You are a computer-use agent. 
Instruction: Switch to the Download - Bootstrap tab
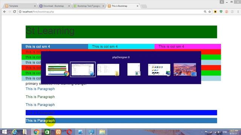[53, 6]
